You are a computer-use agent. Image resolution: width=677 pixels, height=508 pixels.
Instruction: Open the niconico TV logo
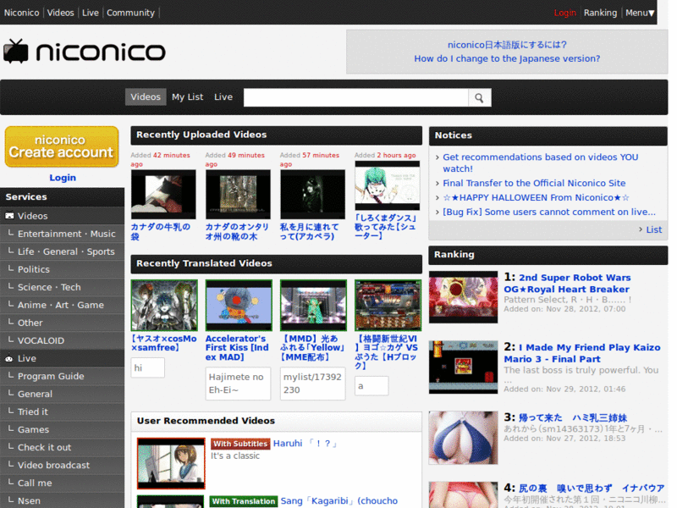click(85, 52)
